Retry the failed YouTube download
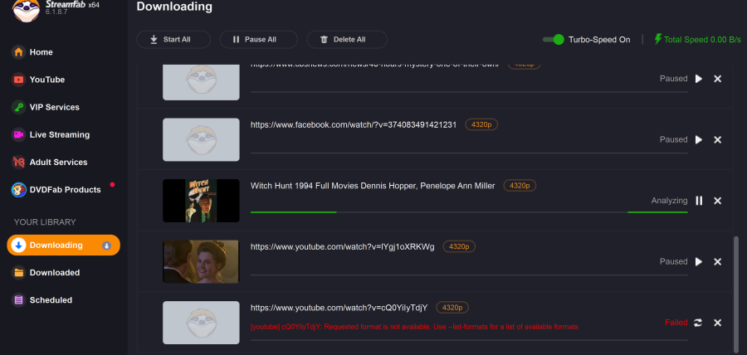 click(699, 323)
